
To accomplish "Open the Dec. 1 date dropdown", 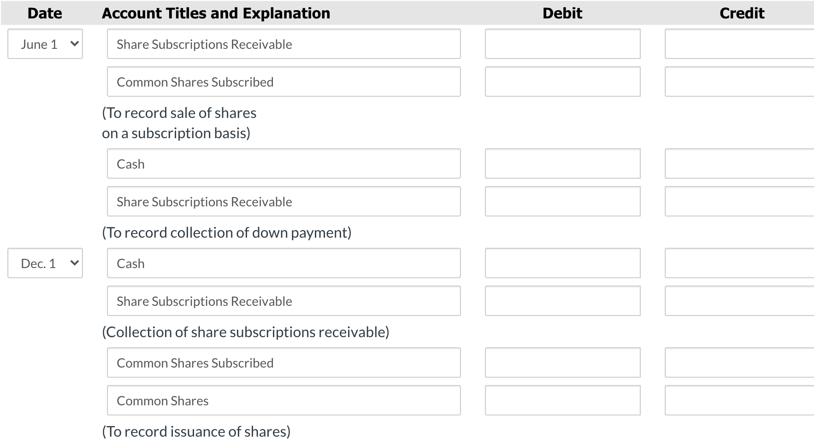I will coord(44,263).
